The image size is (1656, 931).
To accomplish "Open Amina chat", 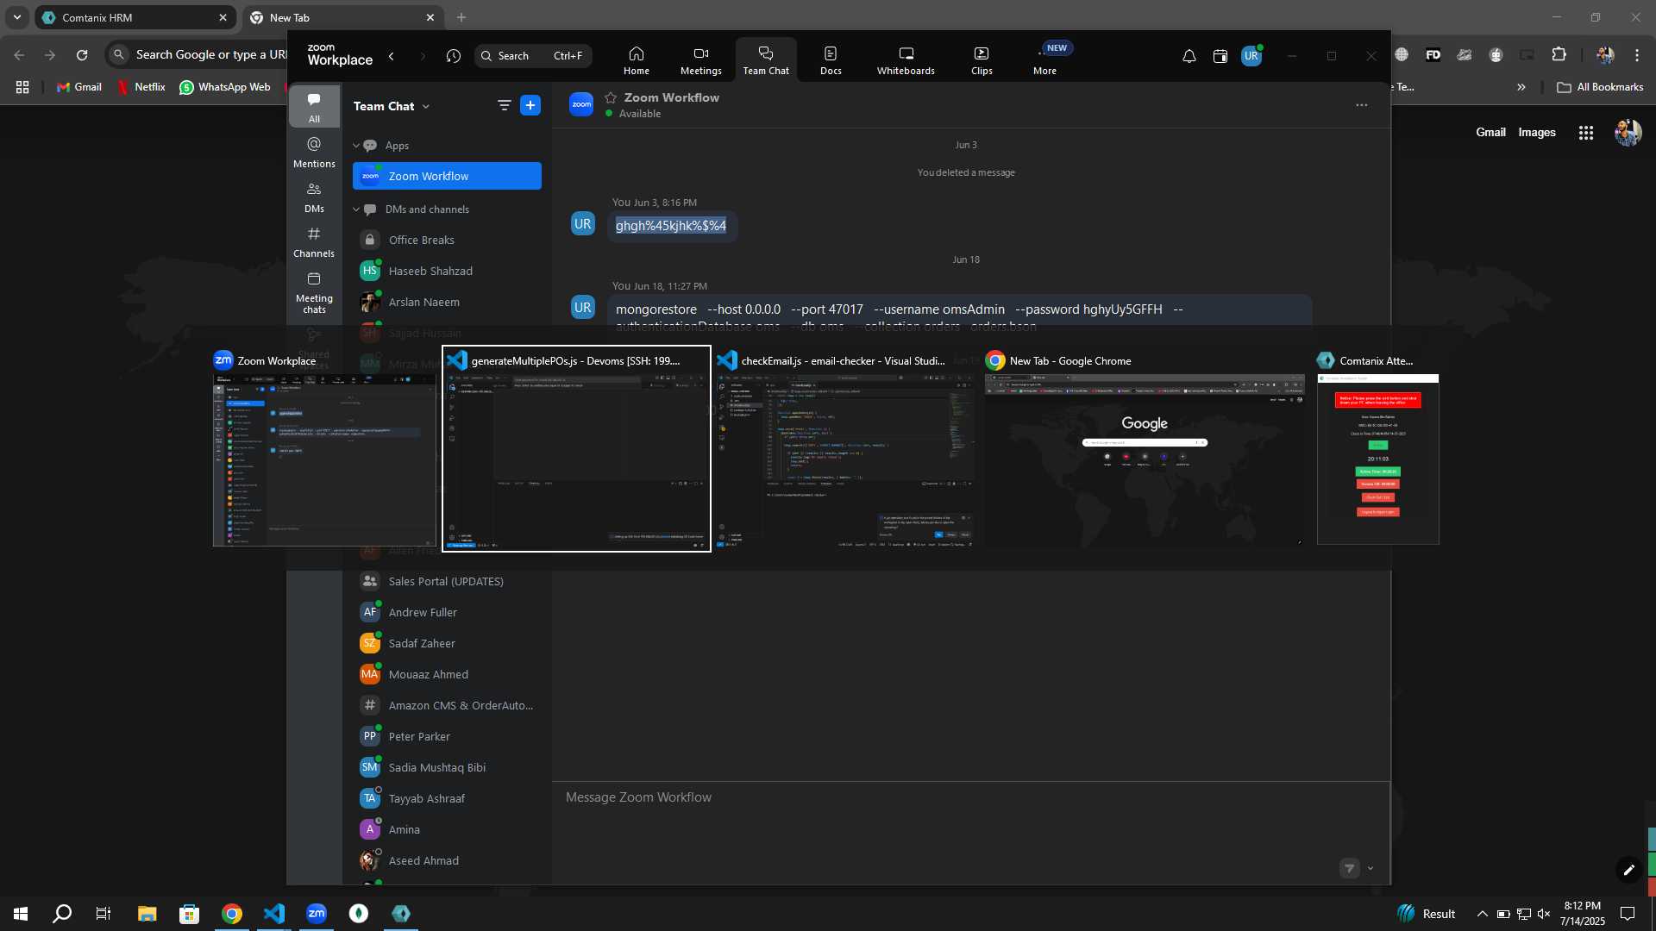I will tap(447, 829).
